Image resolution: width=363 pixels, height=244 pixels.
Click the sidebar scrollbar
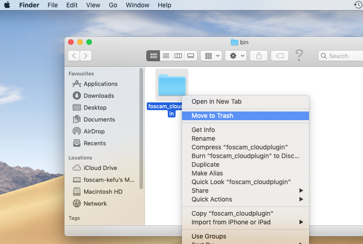coord(141,128)
